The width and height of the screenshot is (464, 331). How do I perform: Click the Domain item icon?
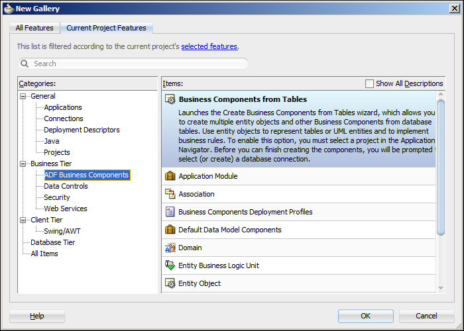[x=170, y=248]
